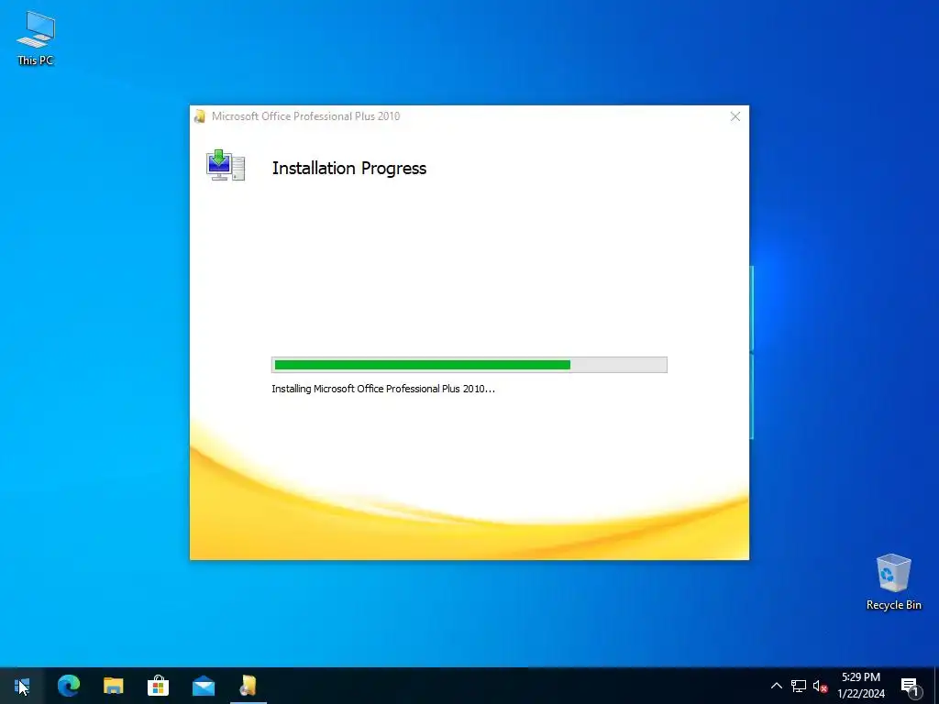This screenshot has width=939, height=704.
Task: Open the This PC desktop icon
Action: coord(36,38)
